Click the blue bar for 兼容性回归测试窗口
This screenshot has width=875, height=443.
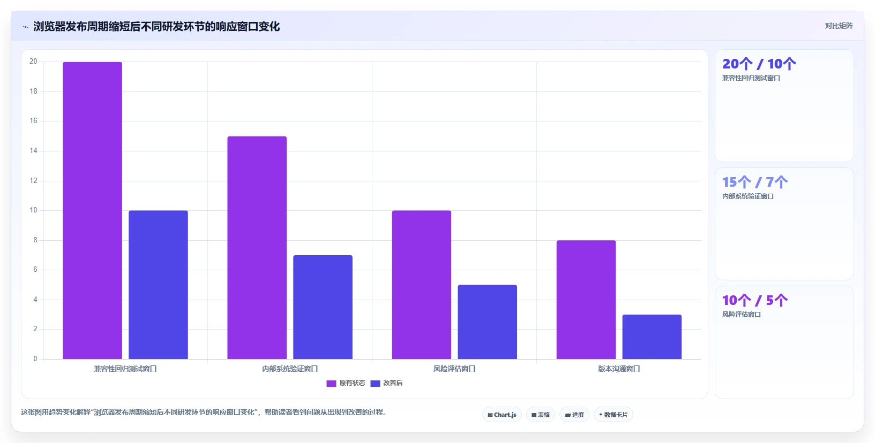click(158, 285)
